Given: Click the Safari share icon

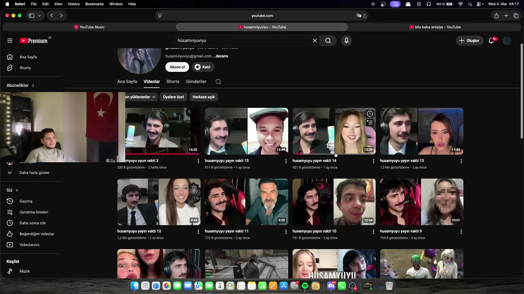Looking at the screenshot, I should click(x=496, y=16).
